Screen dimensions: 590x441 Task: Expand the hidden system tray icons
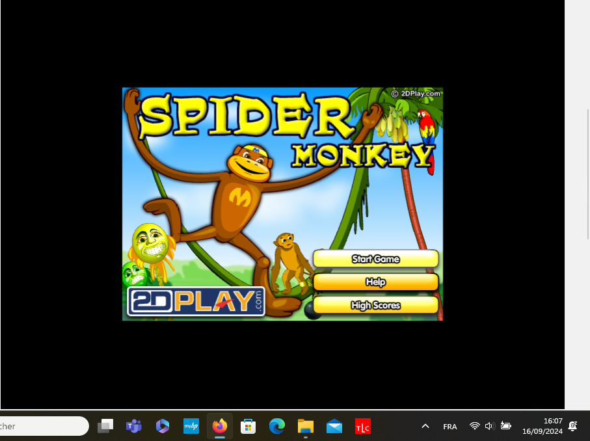click(x=425, y=426)
